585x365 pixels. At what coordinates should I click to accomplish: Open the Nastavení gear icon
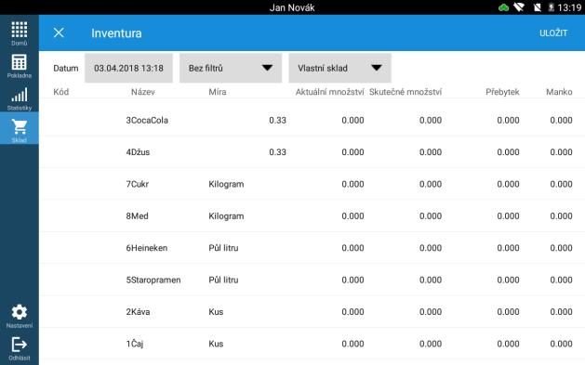pos(19,312)
